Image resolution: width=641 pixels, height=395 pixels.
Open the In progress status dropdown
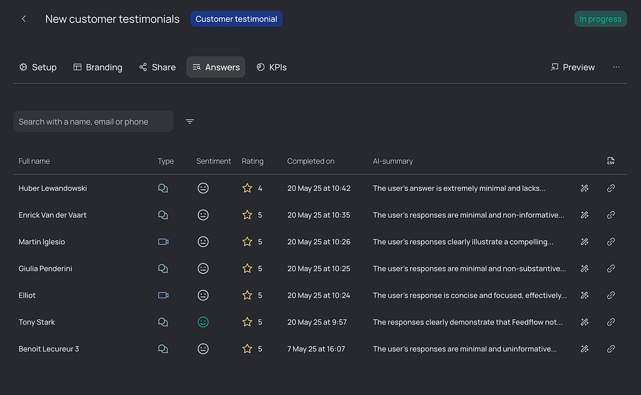point(600,19)
